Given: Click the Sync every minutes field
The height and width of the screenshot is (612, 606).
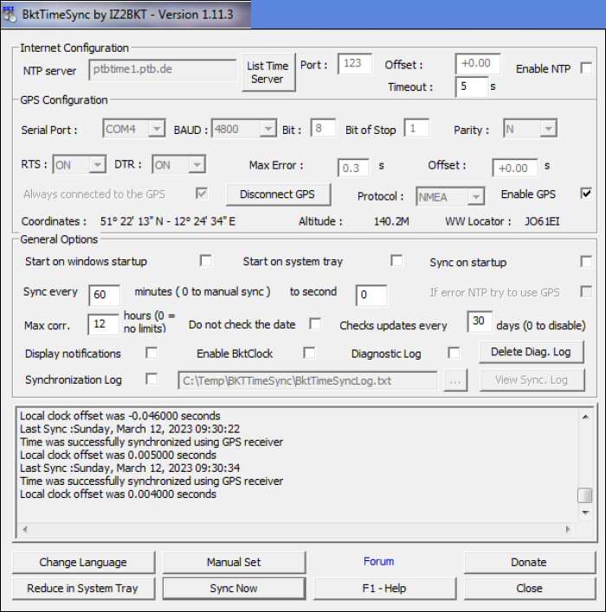Looking at the screenshot, I should [104, 295].
